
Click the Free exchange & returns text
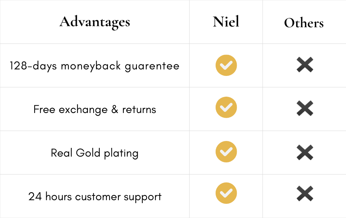(x=95, y=110)
